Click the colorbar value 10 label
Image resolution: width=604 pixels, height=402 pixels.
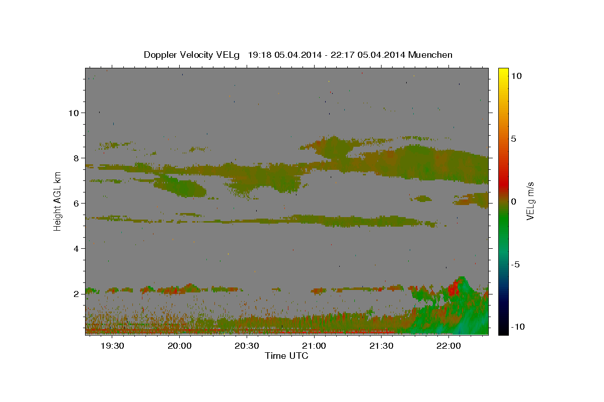click(x=516, y=76)
